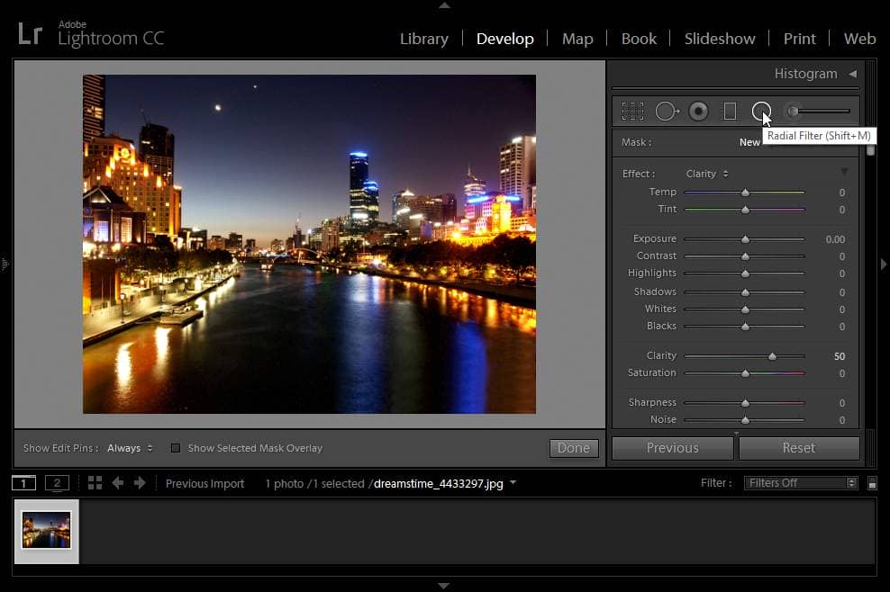This screenshot has height=592, width=890.
Task: Click the filter lock switch icon
Action: click(x=872, y=484)
